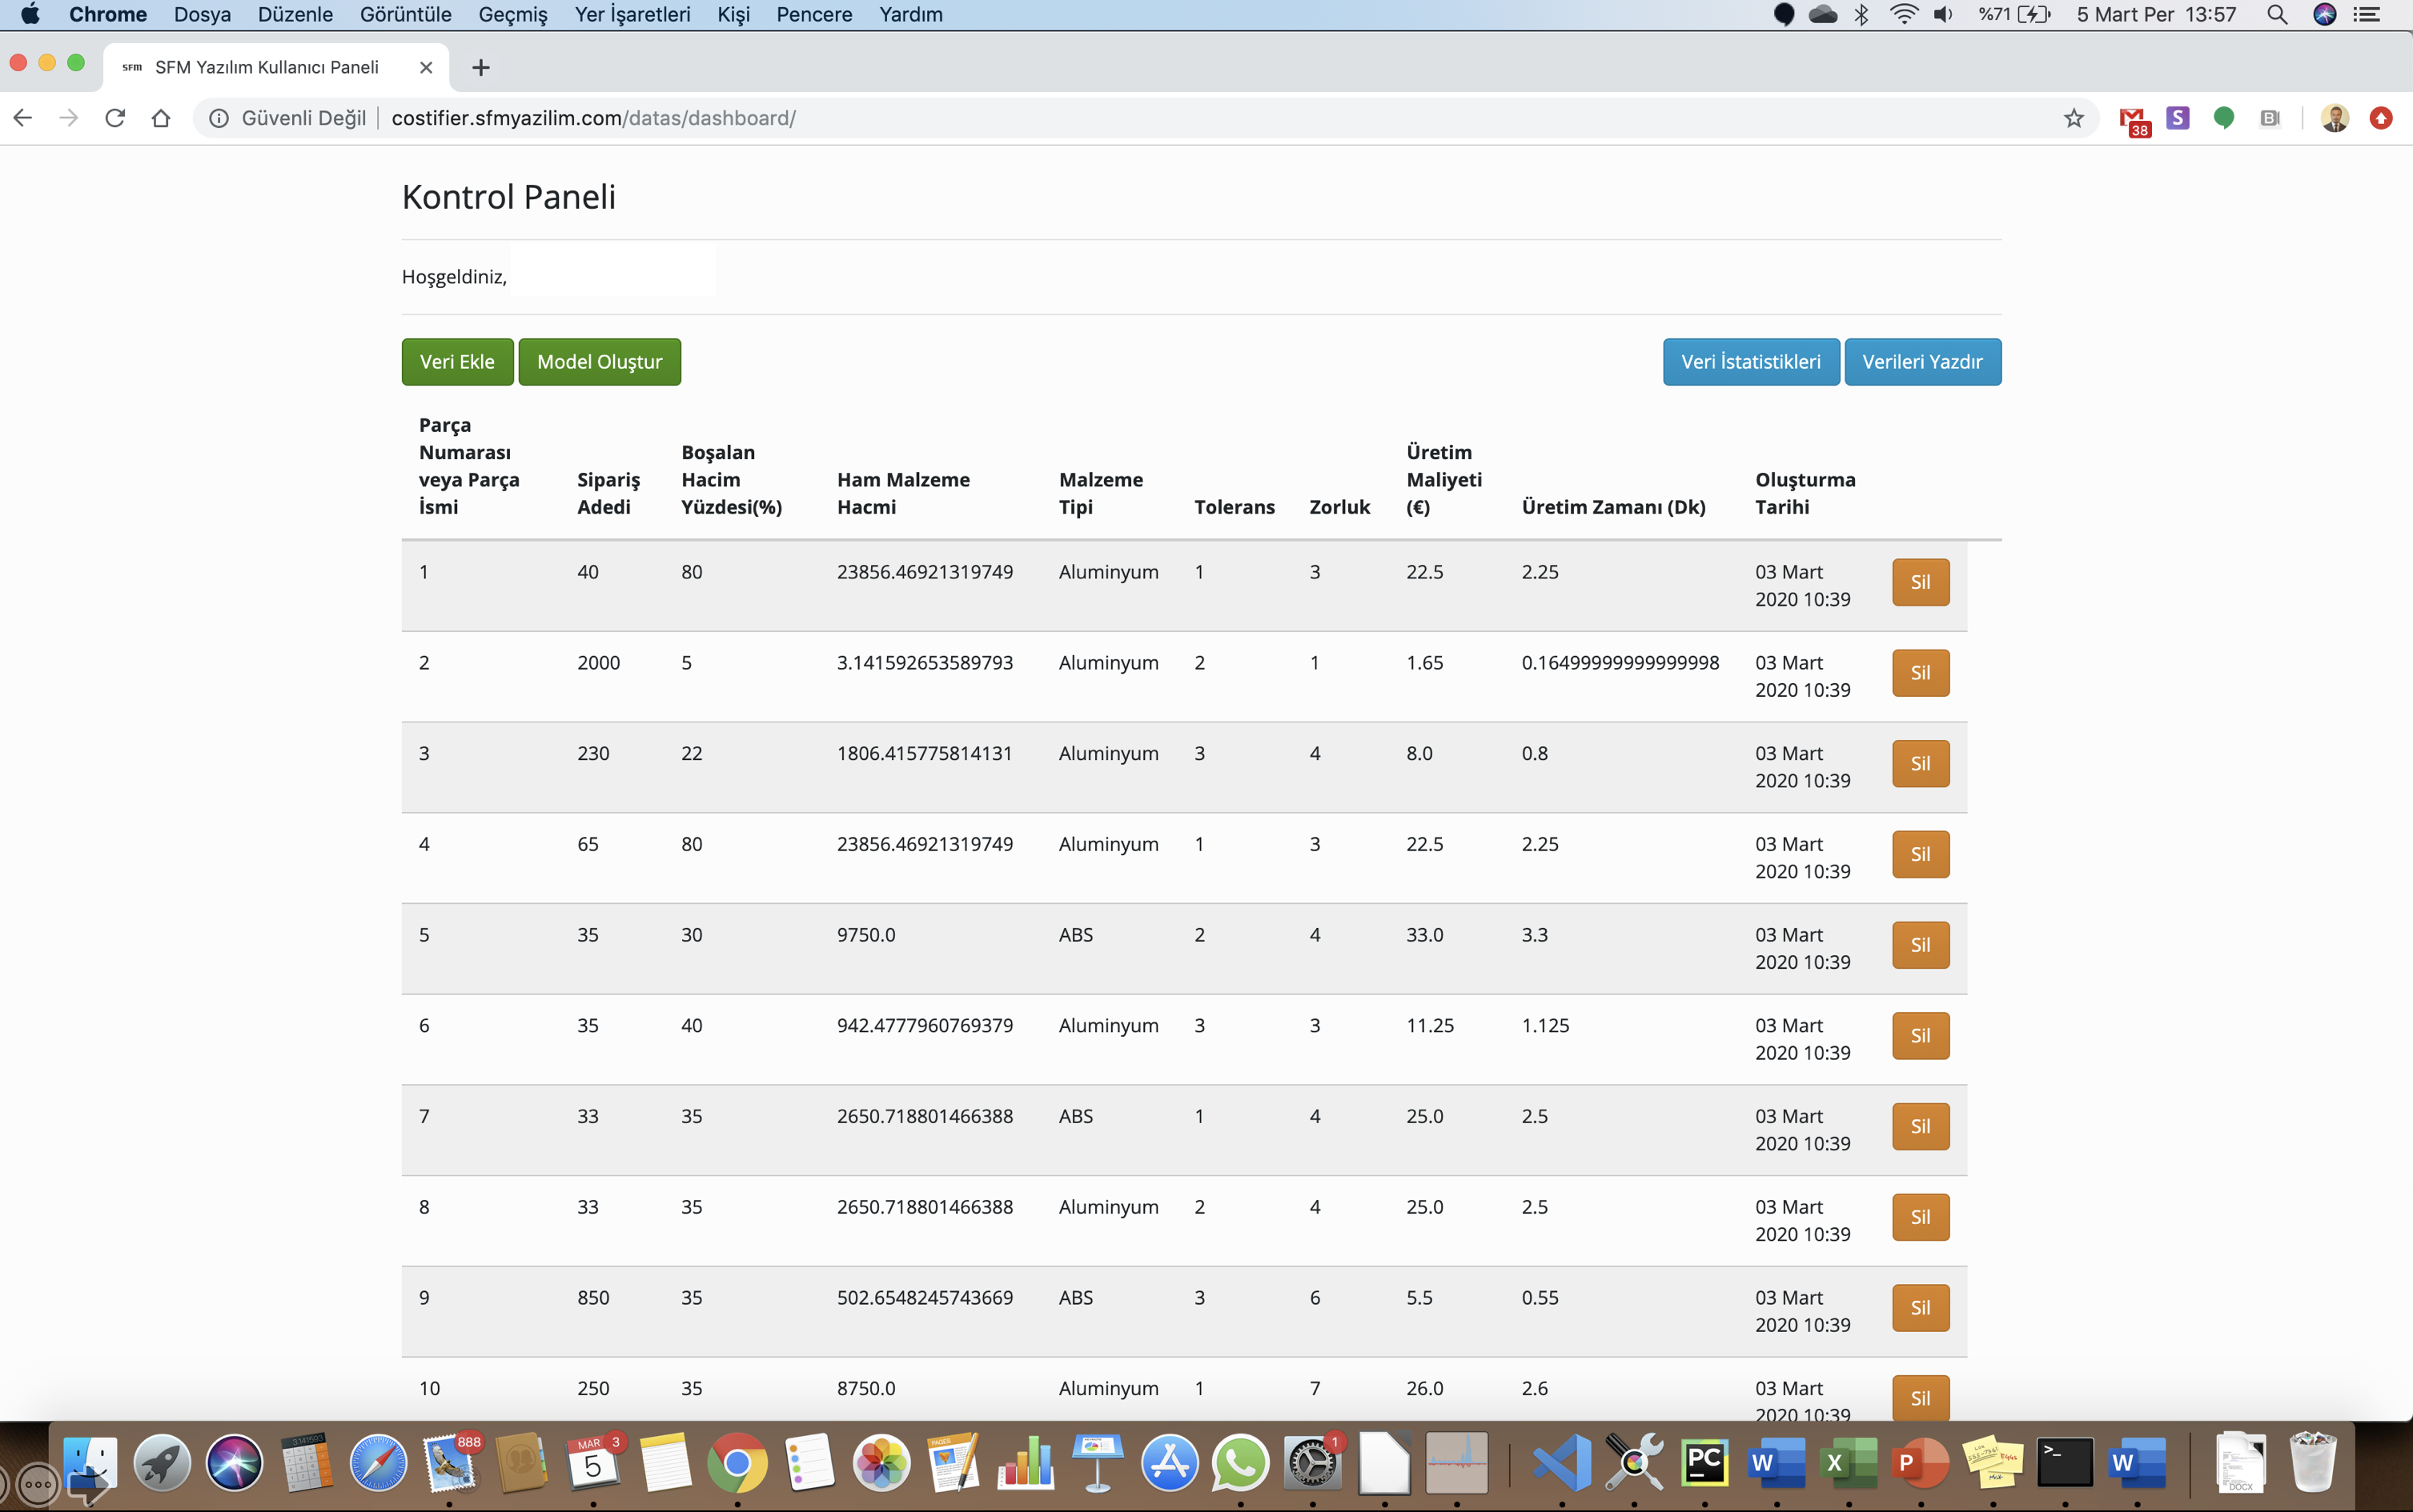Click Sil for row 2 (2000 orders)
This screenshot has width=2413, height=1512.
[1920, 673]
